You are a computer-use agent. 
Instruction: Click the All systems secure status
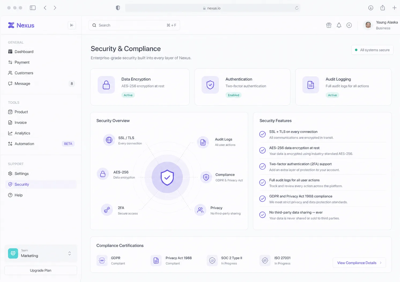coord(372,50)
